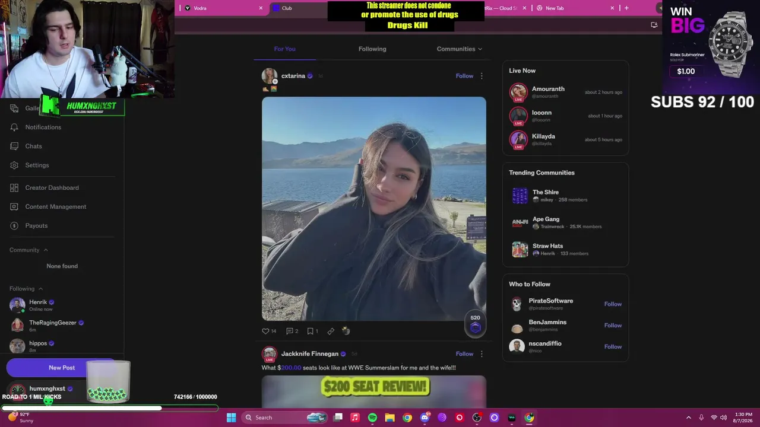Click the New Post button
760x427 pixels.
[x=62, y=368]
